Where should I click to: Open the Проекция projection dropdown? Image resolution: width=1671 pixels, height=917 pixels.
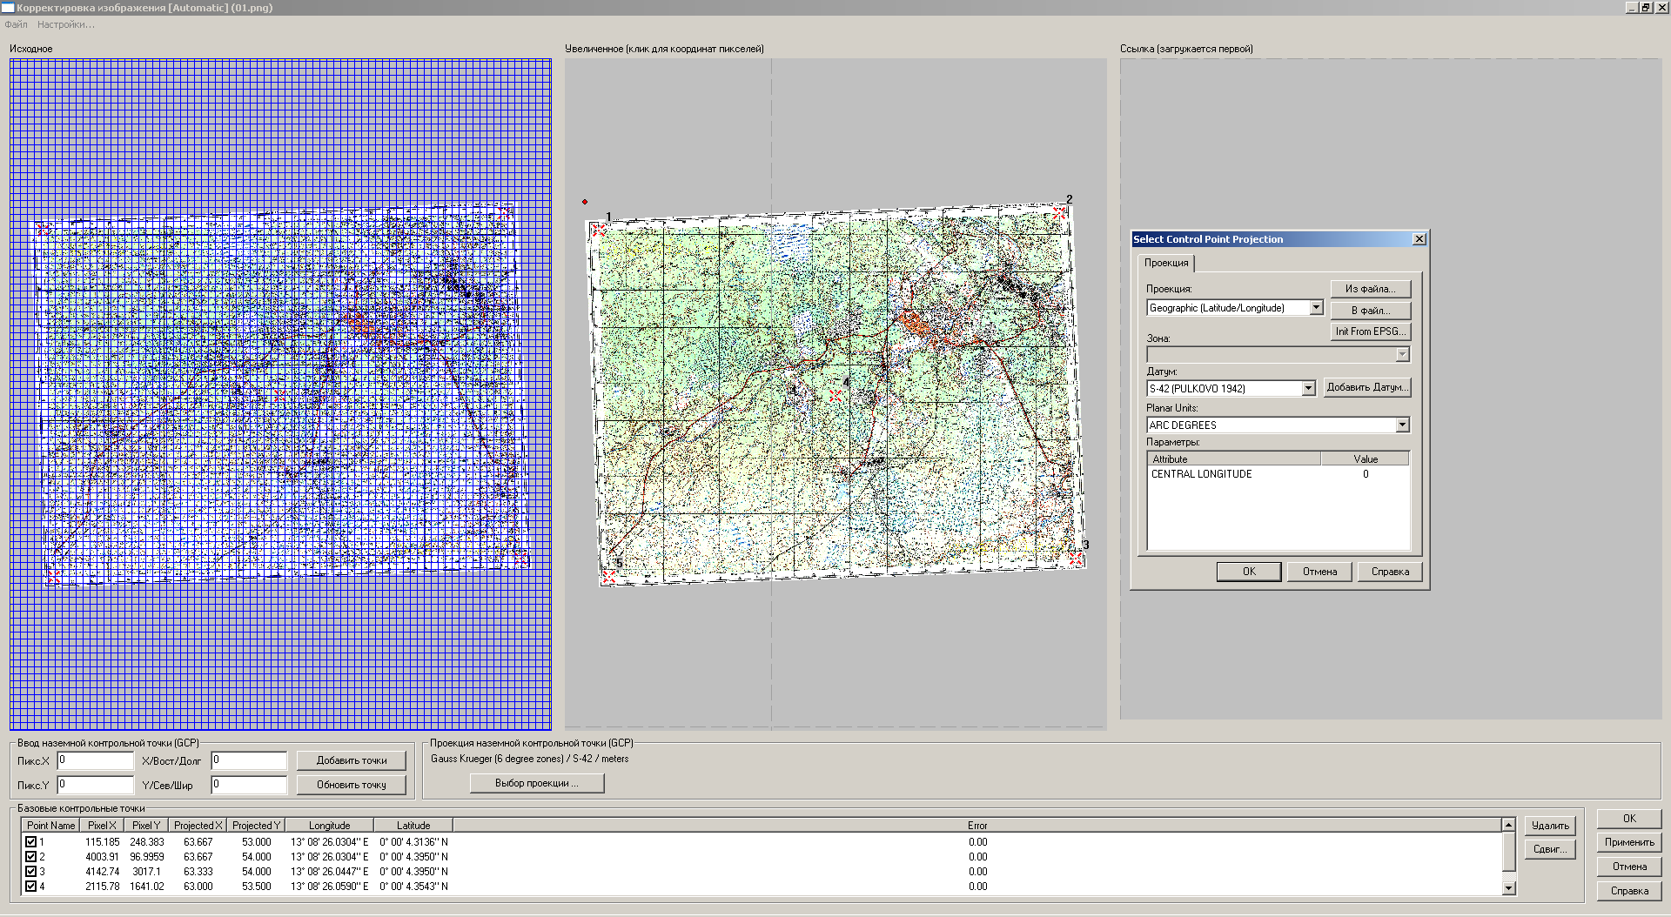pyautogui.click(x=1316, y=308)
